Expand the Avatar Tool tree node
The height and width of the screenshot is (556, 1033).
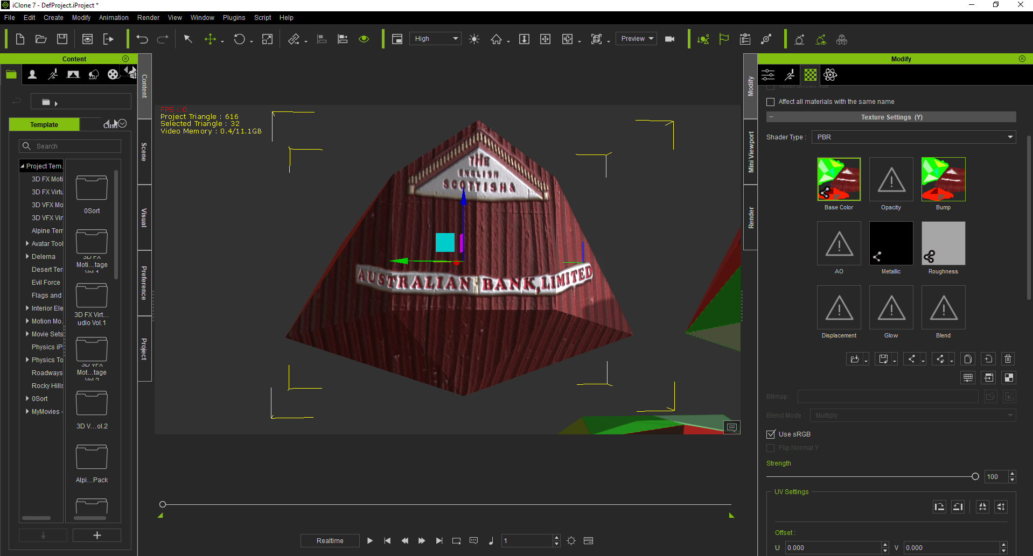[27, 244]
